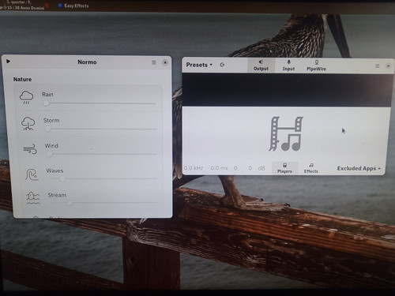
Task: Click the Rain label
Action: pyautogui.click(x=47, y=94)
